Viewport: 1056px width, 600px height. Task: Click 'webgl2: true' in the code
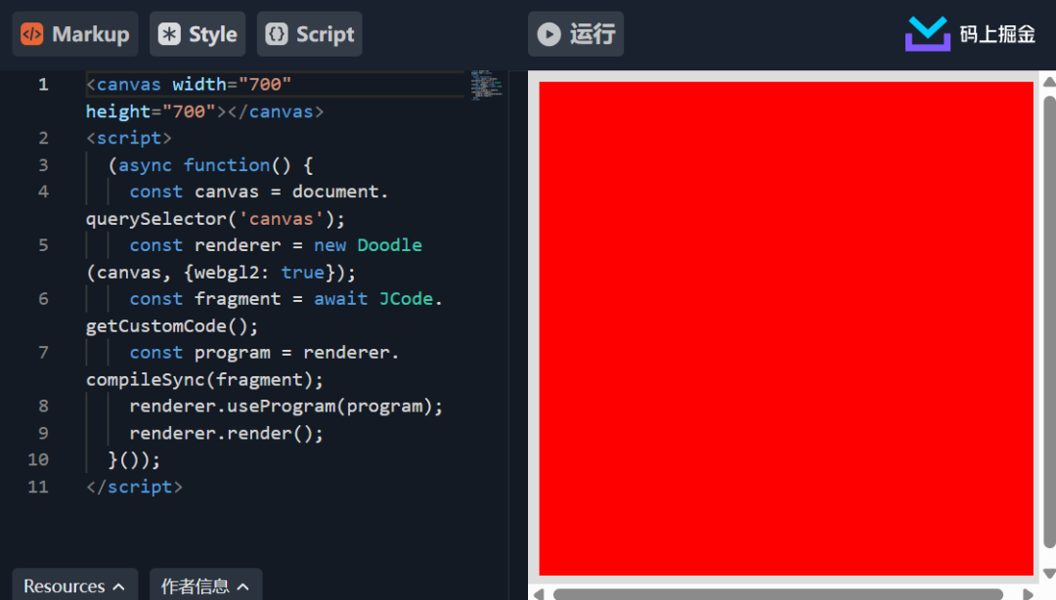259,272
